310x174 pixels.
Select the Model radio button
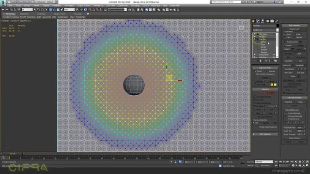255,71
